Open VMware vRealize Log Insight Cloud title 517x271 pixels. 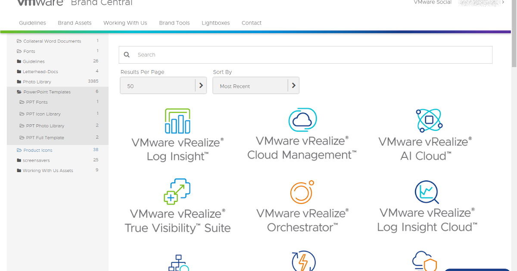(427, 220)
